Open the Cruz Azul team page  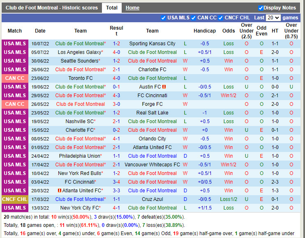point(152,199)
